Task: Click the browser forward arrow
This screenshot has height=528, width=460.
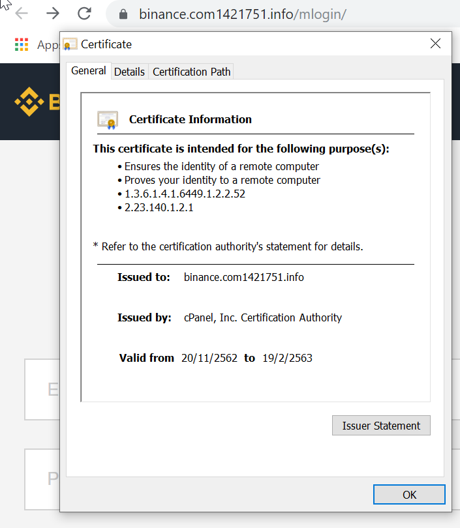Action: pos(53,14)
